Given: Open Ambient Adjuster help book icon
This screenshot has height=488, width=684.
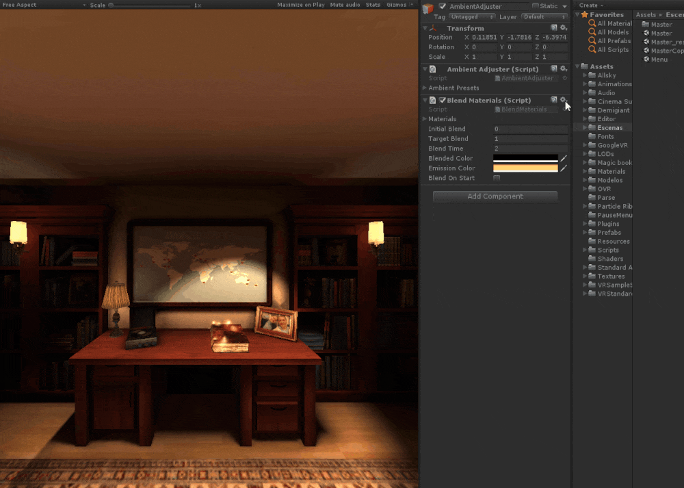Looking at the screenshot, I should point(553,68).
